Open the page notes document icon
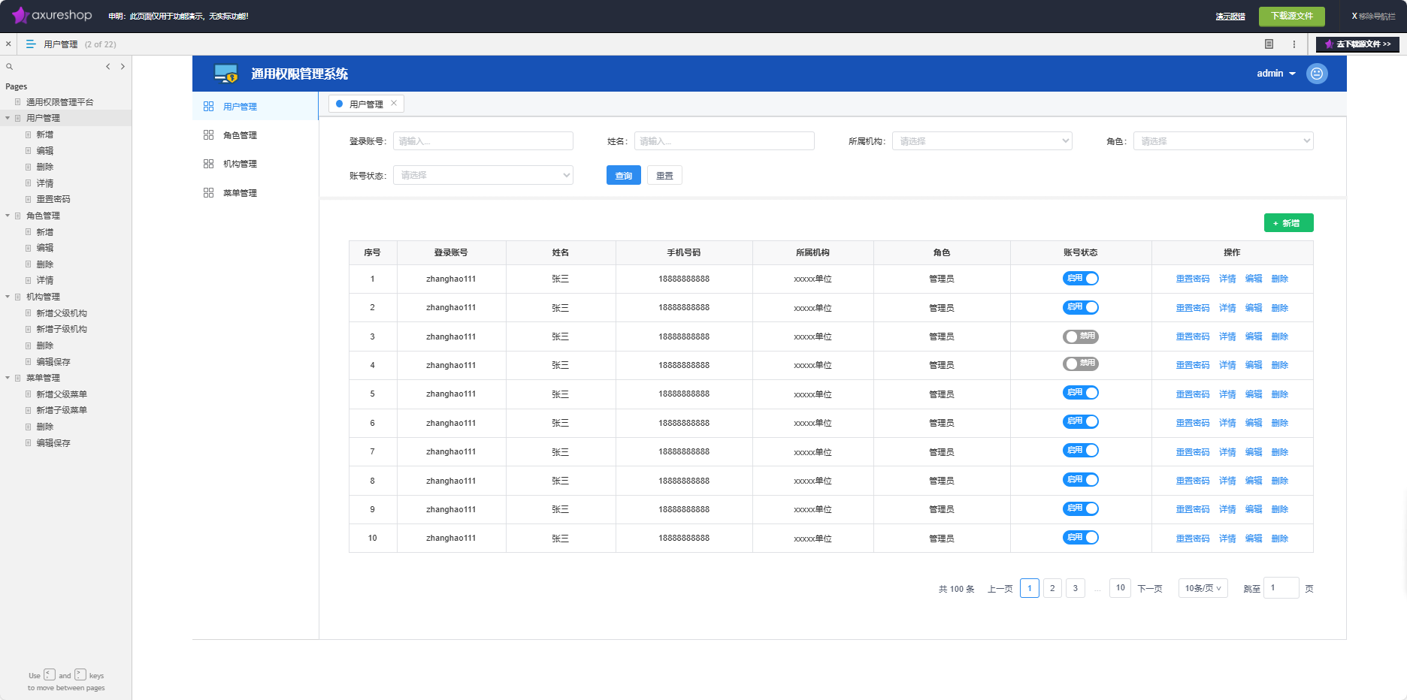This screenshot has width=1407, height=700. tap(1269, 44)
